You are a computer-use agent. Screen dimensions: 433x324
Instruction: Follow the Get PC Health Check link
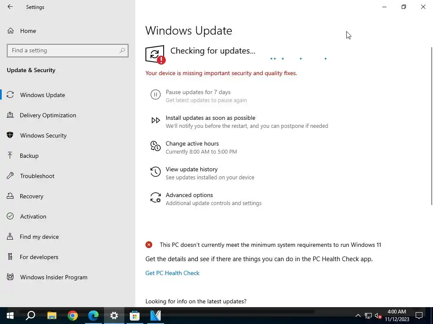[x=173, y=273]
